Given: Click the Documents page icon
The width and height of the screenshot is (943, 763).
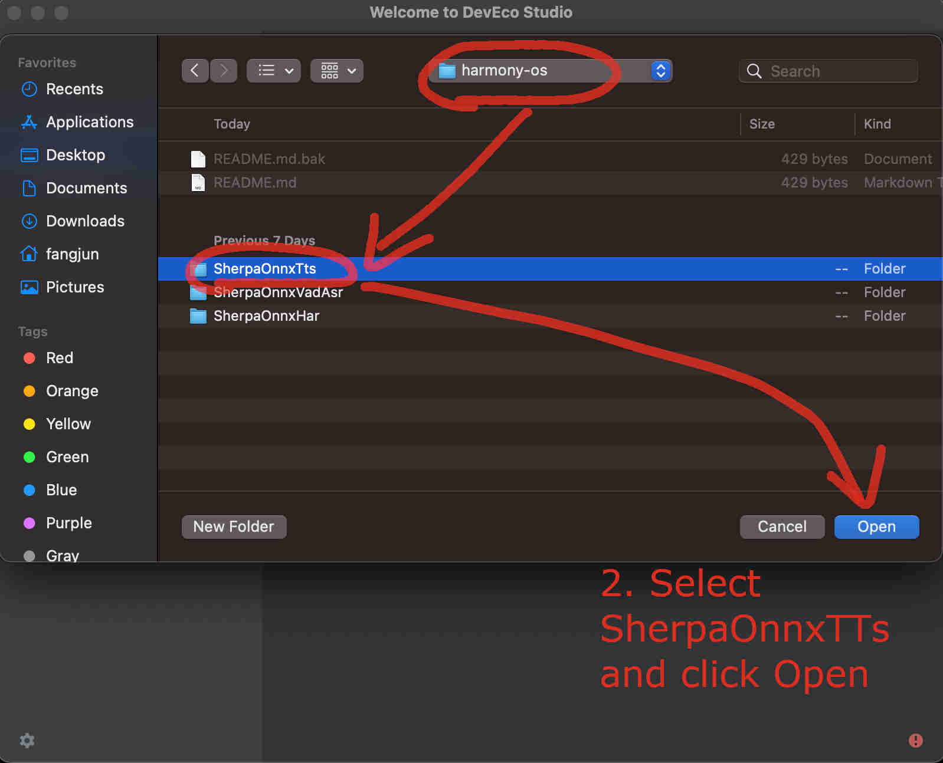Looking at the screenshot, I should click(x=29, y=188).
